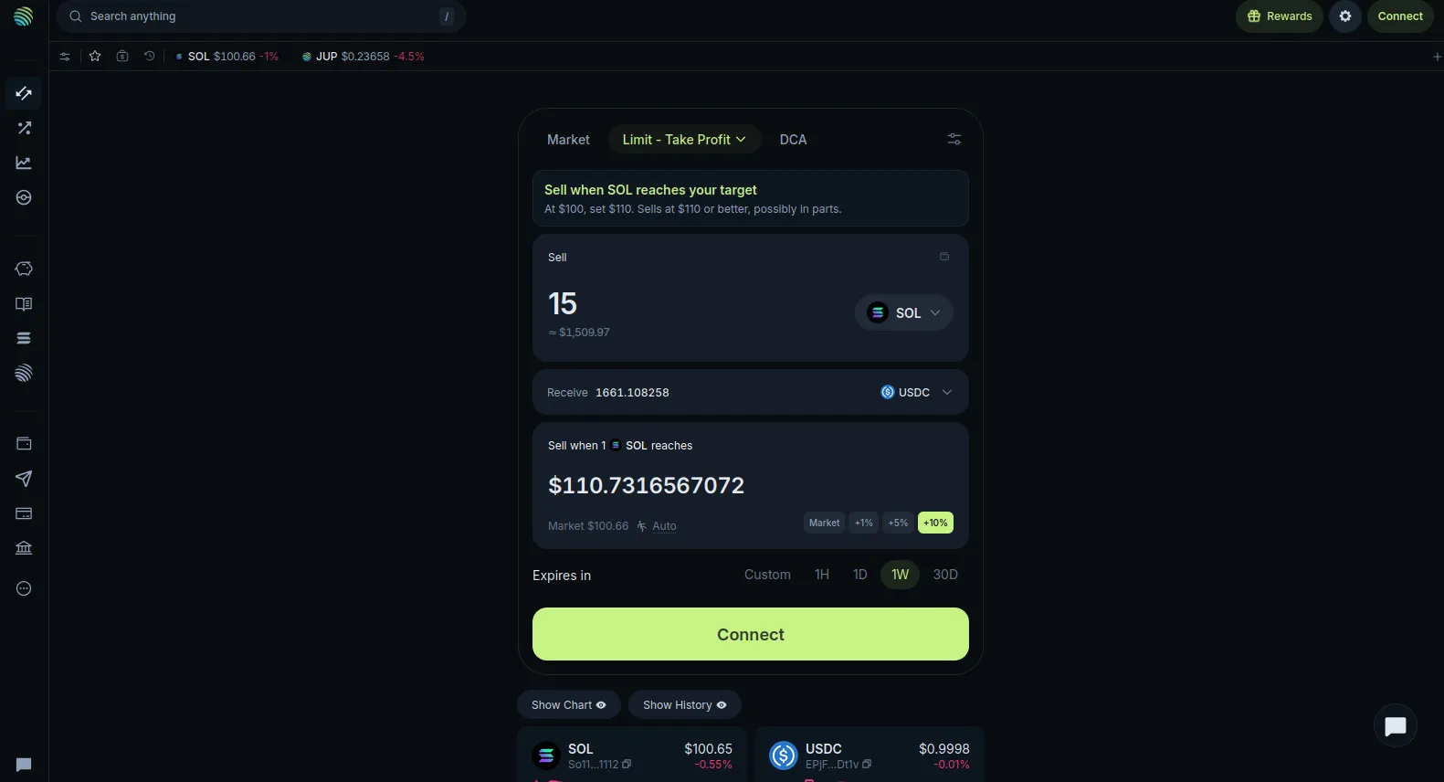This screenshot has width=1444, height=782.
Task: Set expiry to 1H
Action: point(822,575)
